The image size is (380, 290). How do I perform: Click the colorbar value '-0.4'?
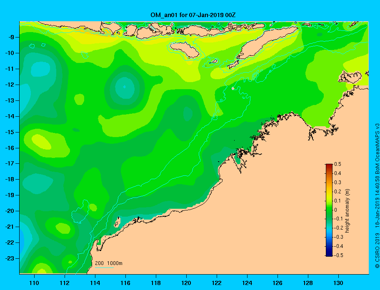339,246
